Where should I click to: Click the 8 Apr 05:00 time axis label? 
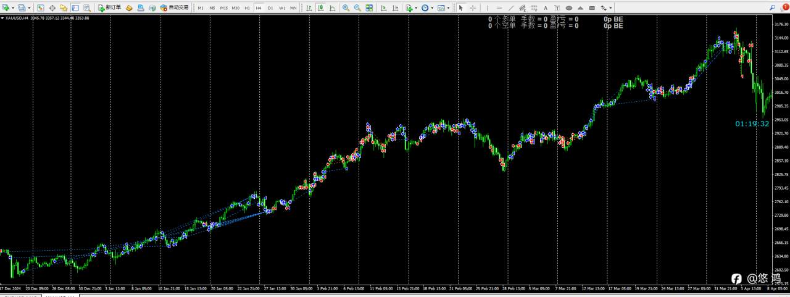pos(778,288)
